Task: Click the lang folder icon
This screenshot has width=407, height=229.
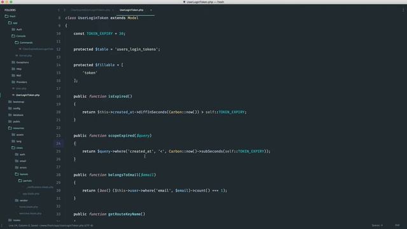Action: (13, 141)
